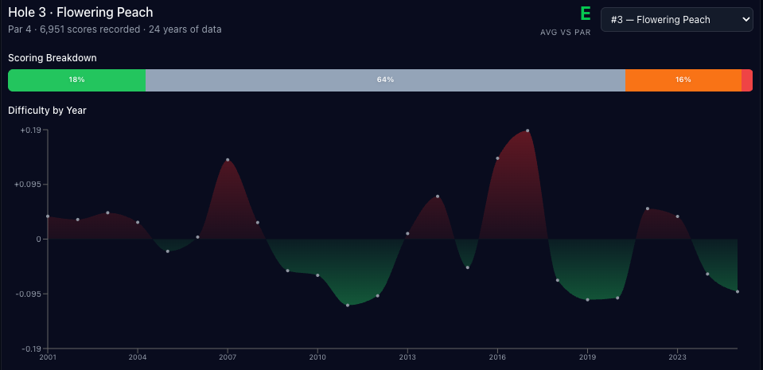
Task: Click the Hole 3 · Flowering Peach title
Action: 80,13
